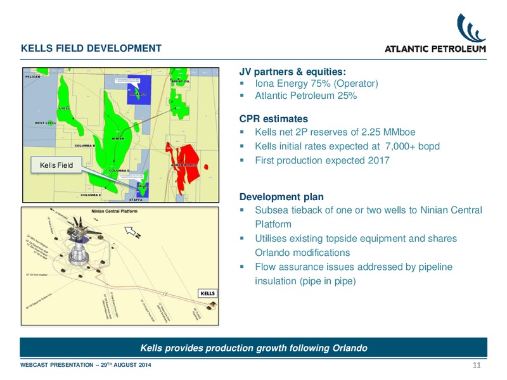The width and height of the screenshot is (507, 380).
Task: Click the LYELL label on the map
Action: click(64, 108)
